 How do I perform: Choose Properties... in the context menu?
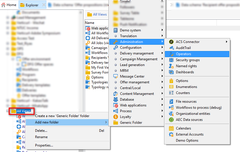tap(44, 145)
